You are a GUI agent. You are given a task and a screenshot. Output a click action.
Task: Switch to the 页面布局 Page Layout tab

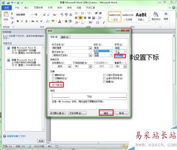pos(38,8)
